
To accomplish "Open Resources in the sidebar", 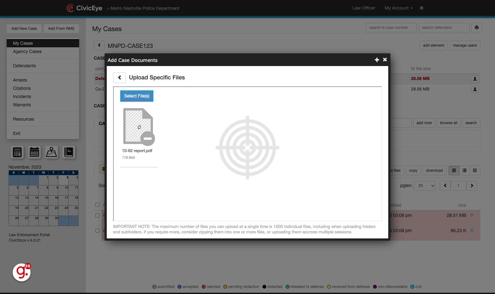I will tap(43, 119).
